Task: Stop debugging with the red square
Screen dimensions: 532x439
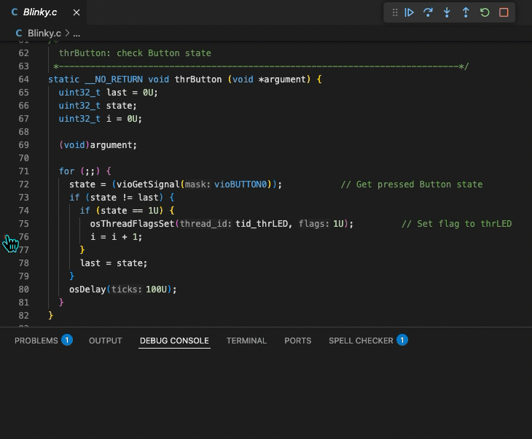Action: pyautogui.click(x=504, y=12)
